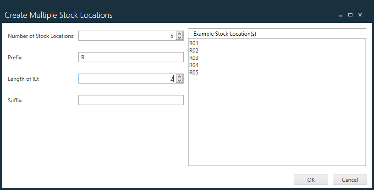Pick R03 from the example locations
Screen dimensions: 374x190
(x=193, y=58)
